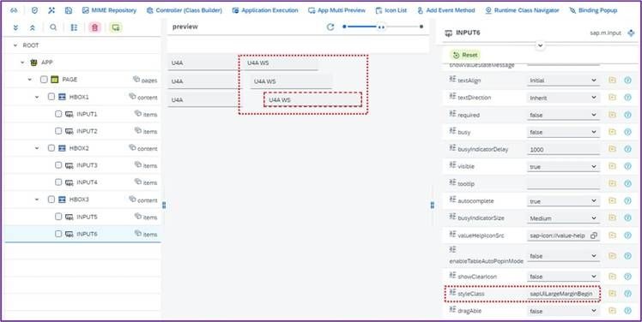
Task: Collapse the ROOT tree node
Action: click(x=15, y=45)
